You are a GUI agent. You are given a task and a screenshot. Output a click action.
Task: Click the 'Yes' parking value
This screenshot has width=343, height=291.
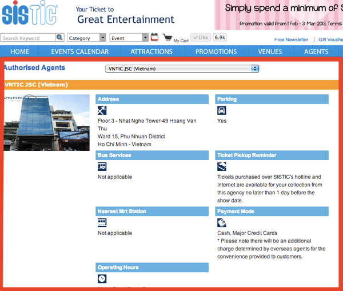point(222,121)
